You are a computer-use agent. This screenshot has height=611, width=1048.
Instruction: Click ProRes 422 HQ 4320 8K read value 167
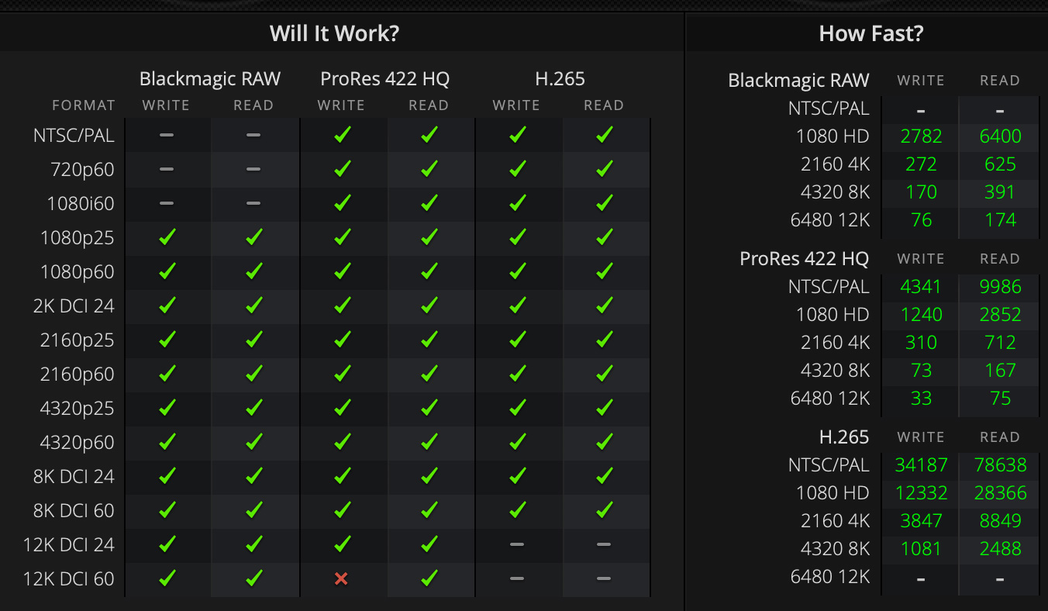[1000, 371]
